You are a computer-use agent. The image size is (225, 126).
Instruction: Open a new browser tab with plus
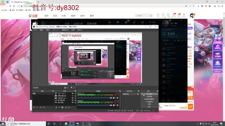coord(38,2)
